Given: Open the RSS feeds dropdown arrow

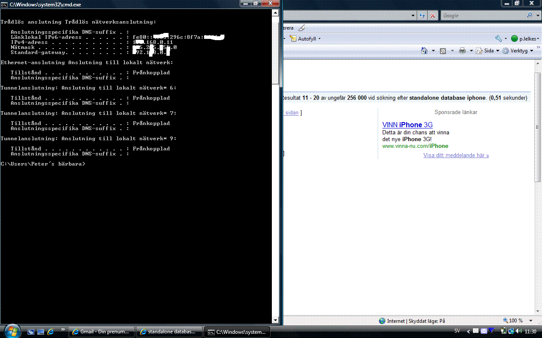Looking at the screenshot, I should point(452,51).
